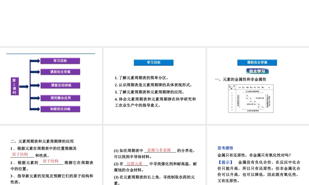Open the 探究整合应用 box
Viewport: 309px width, 185px height.
[x=60, y=98]
